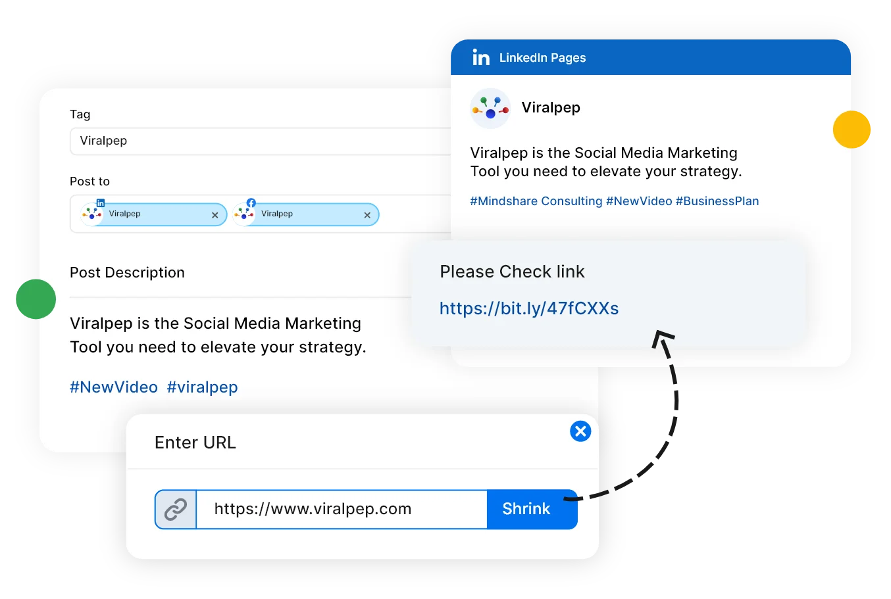Click the Viralpep avatar in the first Post to chip
Viewport: 891px width, 599px height.
91,213
